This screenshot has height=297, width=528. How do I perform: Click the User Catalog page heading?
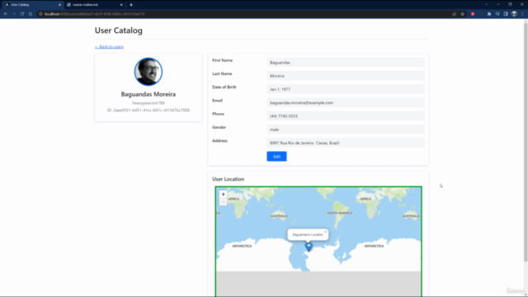(x=119, y=31)
